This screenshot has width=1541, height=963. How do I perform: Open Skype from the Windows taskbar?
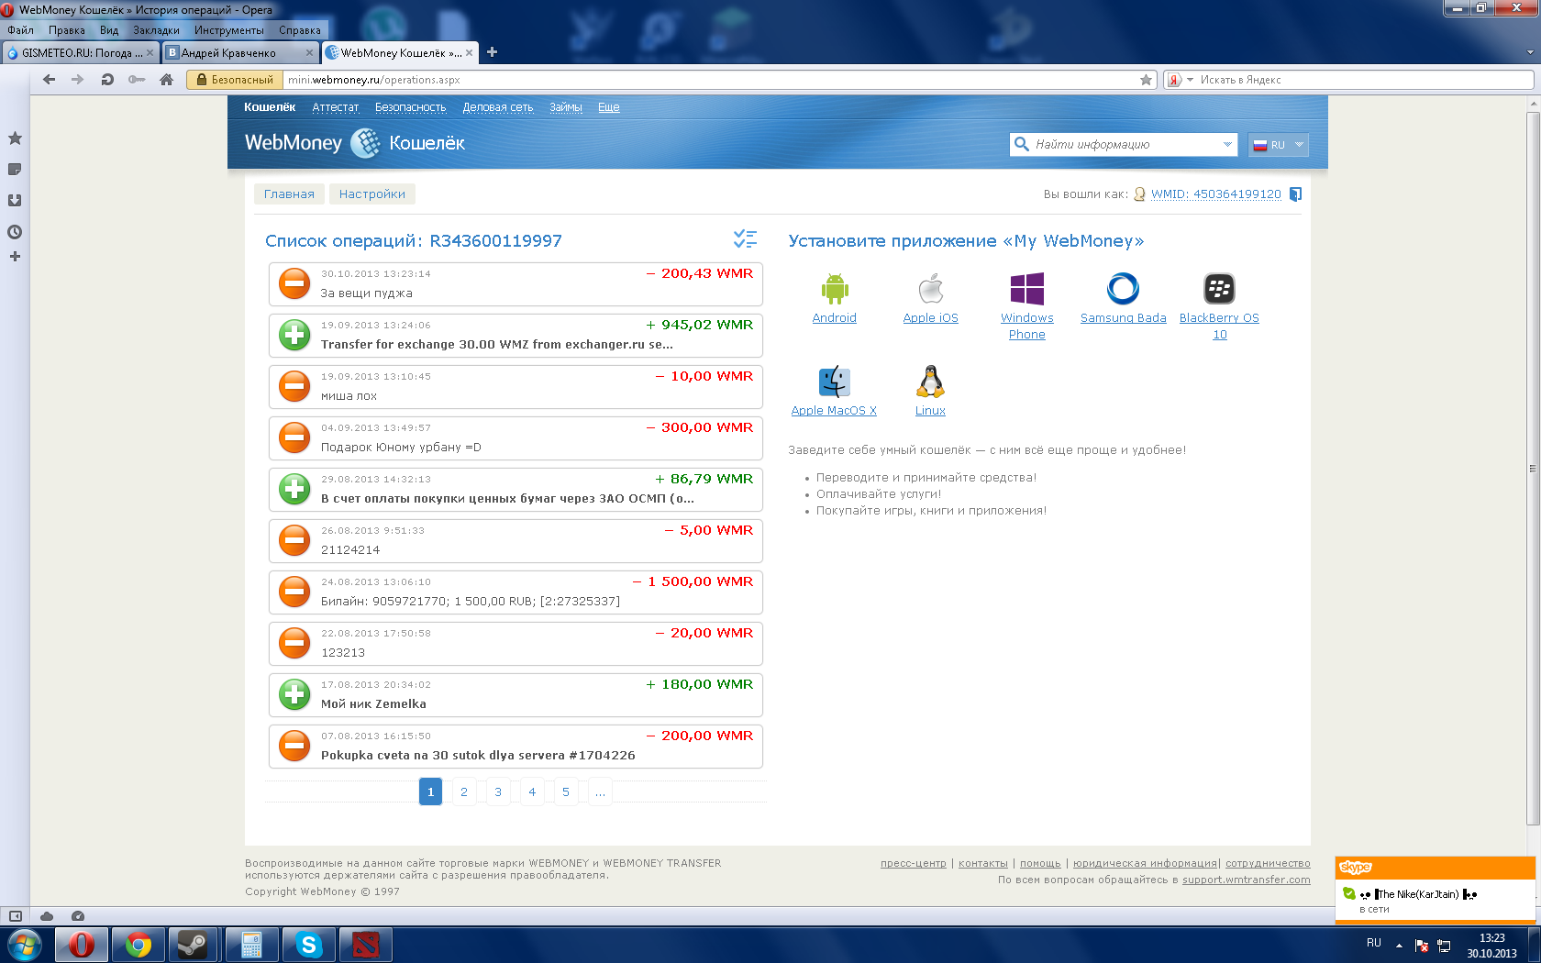tap(308, 945)
